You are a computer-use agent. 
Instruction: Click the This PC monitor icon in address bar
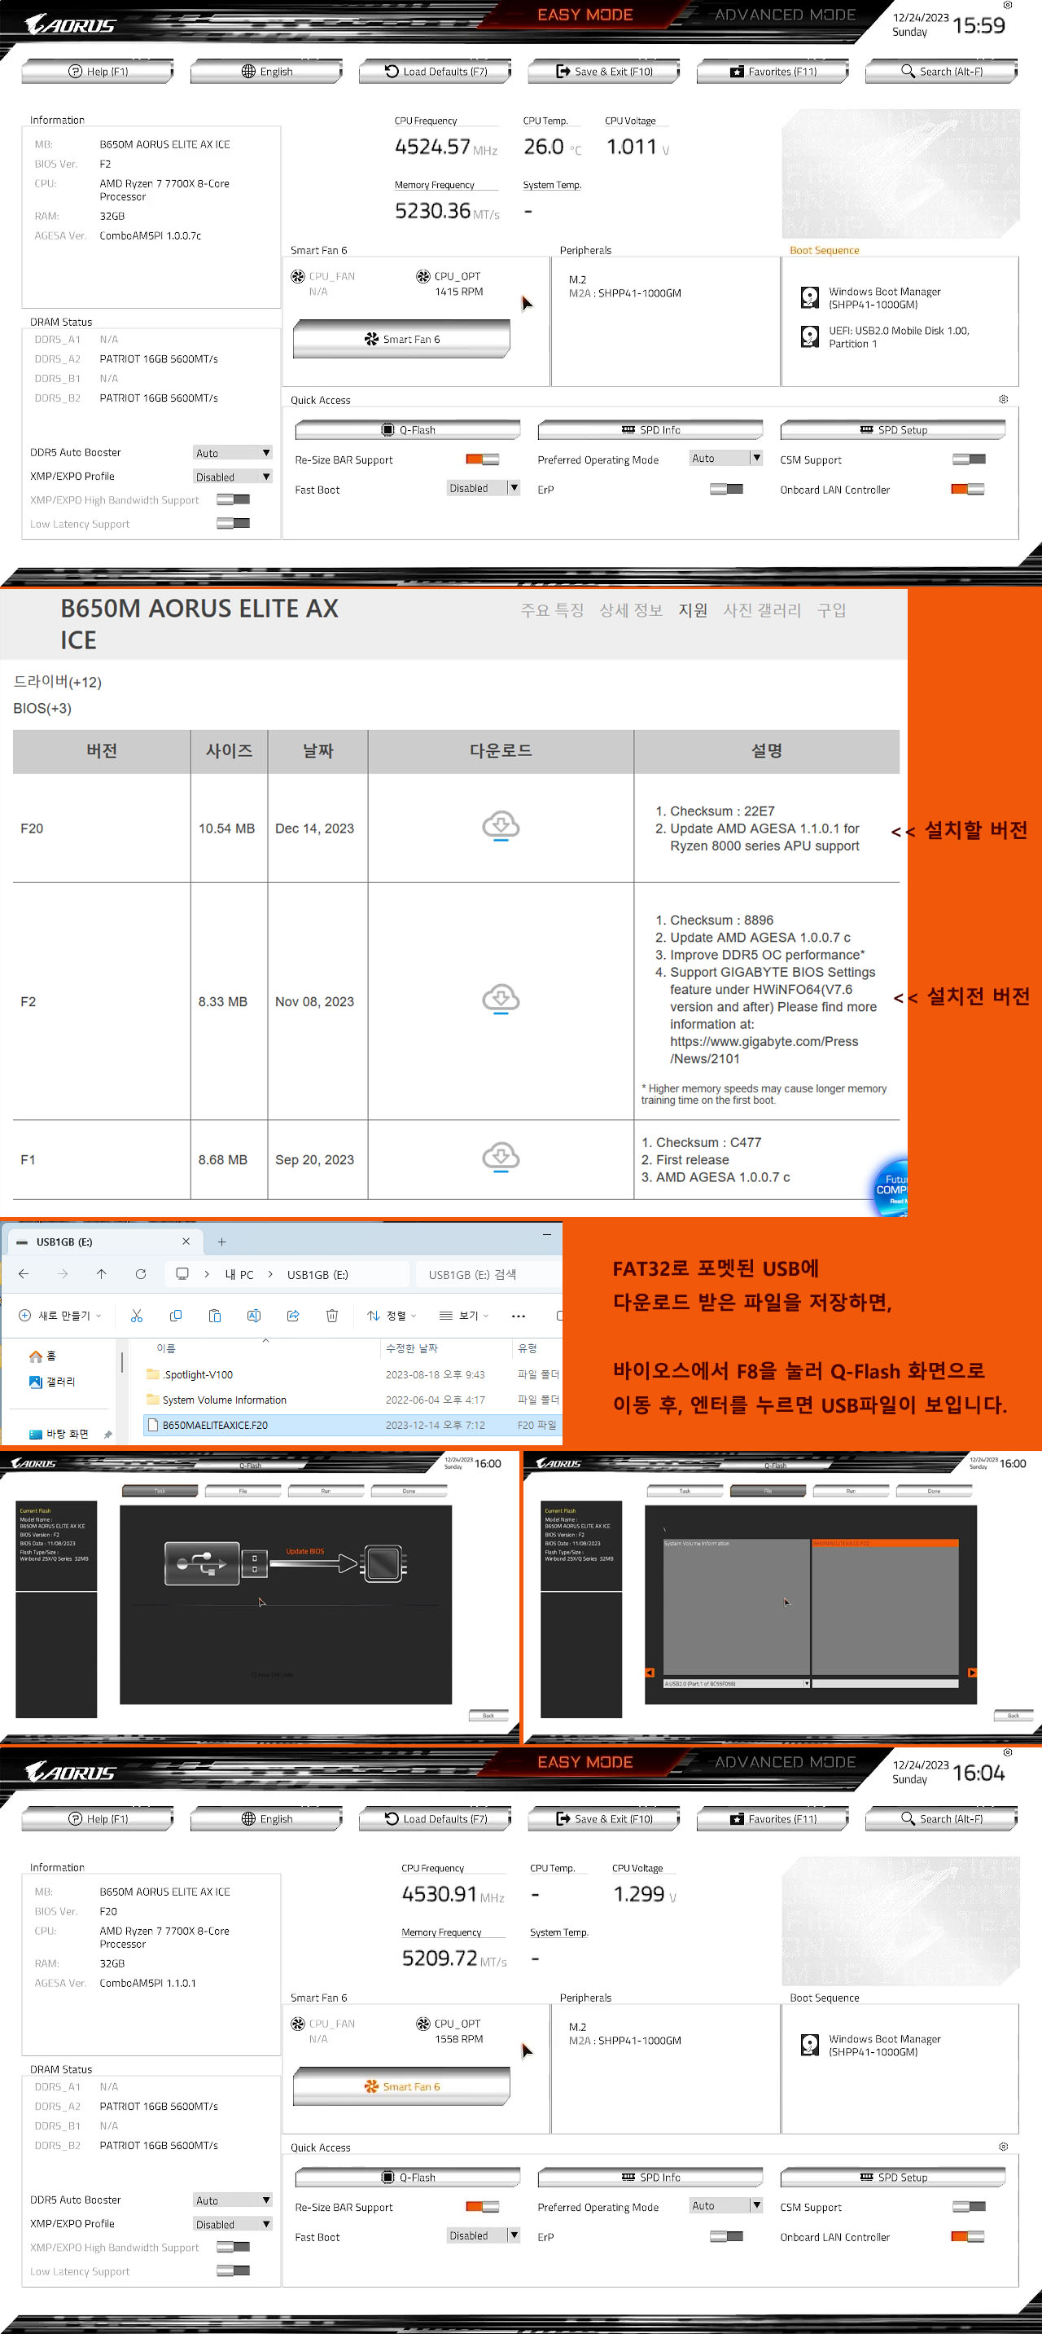(x=182, y=1274)
